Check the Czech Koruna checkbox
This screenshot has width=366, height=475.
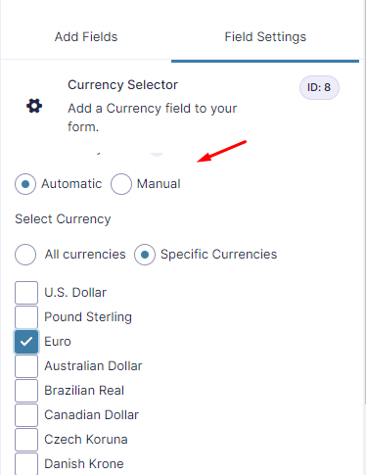point(26,440)
